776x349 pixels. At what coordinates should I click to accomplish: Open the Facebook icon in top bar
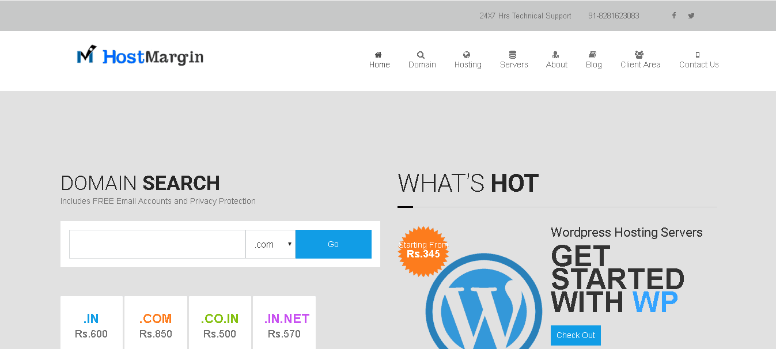click(x=673, y=16)
